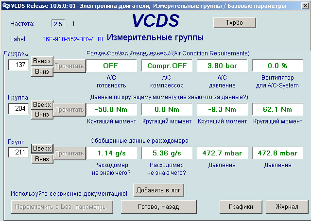The width and height of the screenshot is (311, 221).
Task: Select the Compr.OFF compressor value
Action: click(x=167, y=66)
